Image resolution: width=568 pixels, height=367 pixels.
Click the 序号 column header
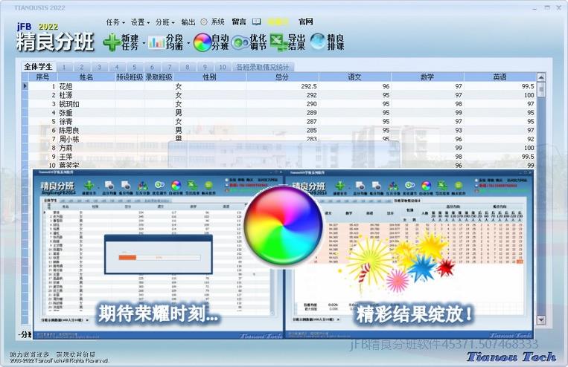click(x=42, y=77)
